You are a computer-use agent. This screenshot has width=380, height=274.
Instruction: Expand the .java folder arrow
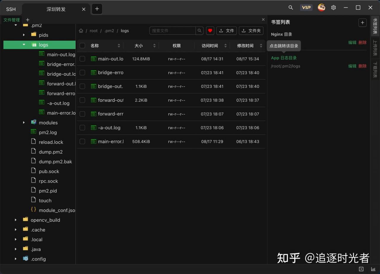pyautogui.click(x=16, y=249)
